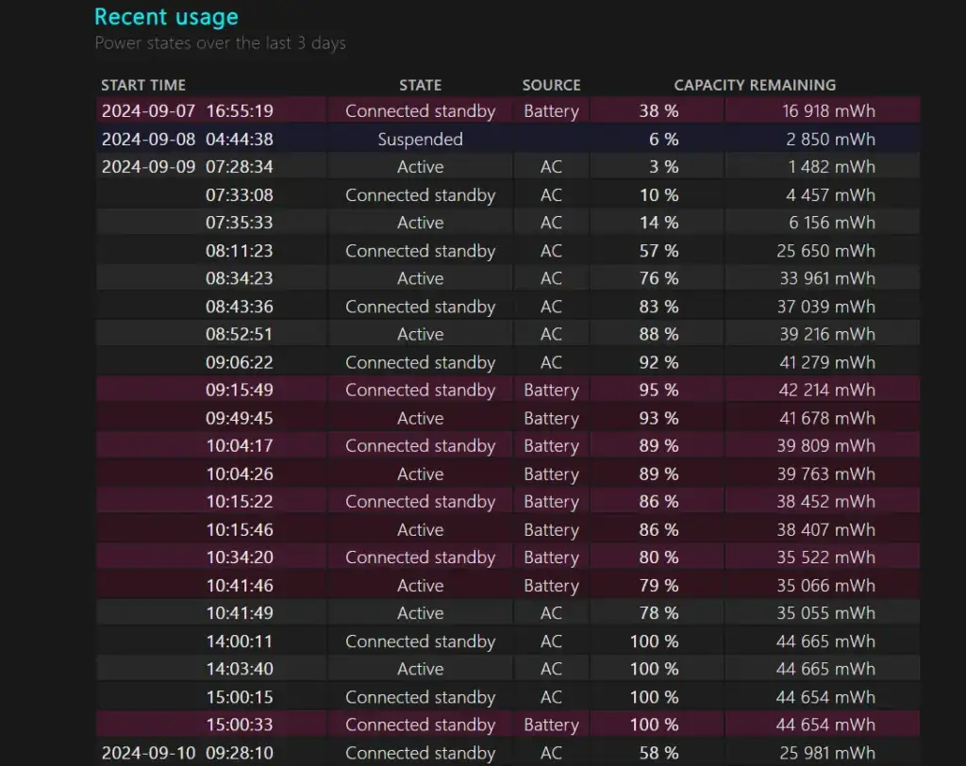Click the START TIME column header
The height and width of the screenshot is (766, 966).
pyautogui.click(x=143, y=85)
